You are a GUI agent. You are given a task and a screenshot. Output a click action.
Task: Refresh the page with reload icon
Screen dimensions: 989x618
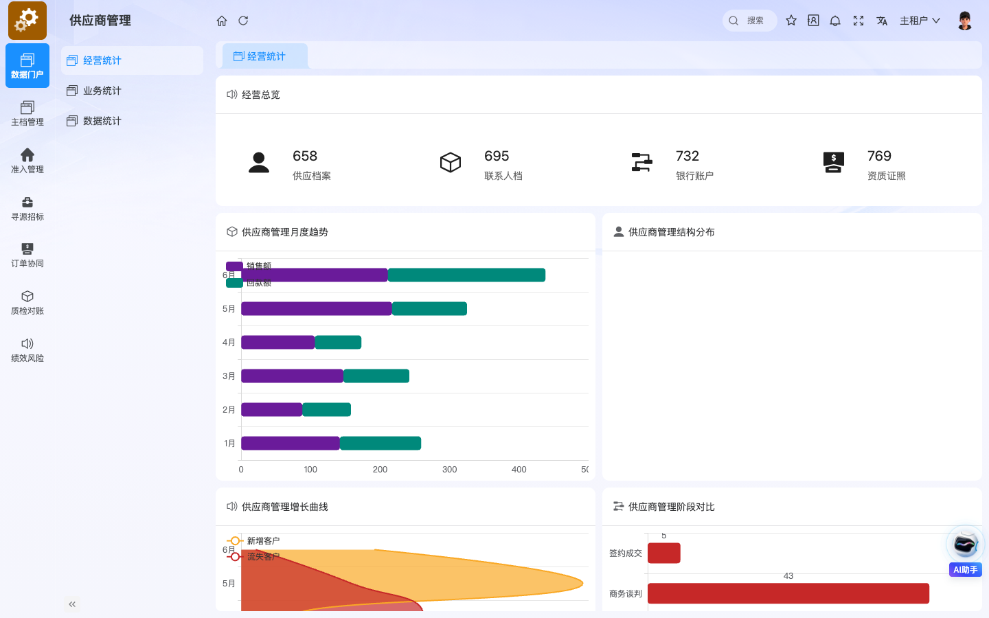tap(243, 21)
